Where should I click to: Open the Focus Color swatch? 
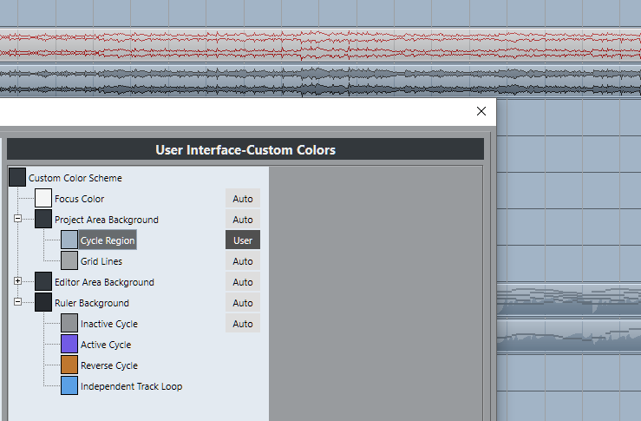(x=43, y=199)
